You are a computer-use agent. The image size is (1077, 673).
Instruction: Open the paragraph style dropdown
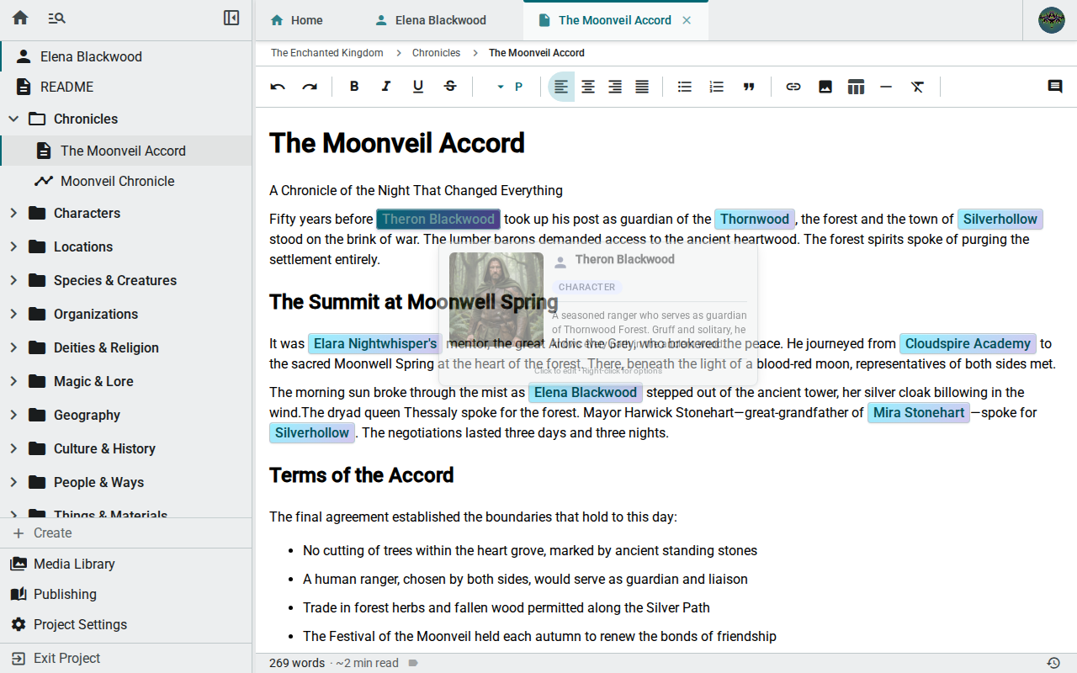pos(509,87)
